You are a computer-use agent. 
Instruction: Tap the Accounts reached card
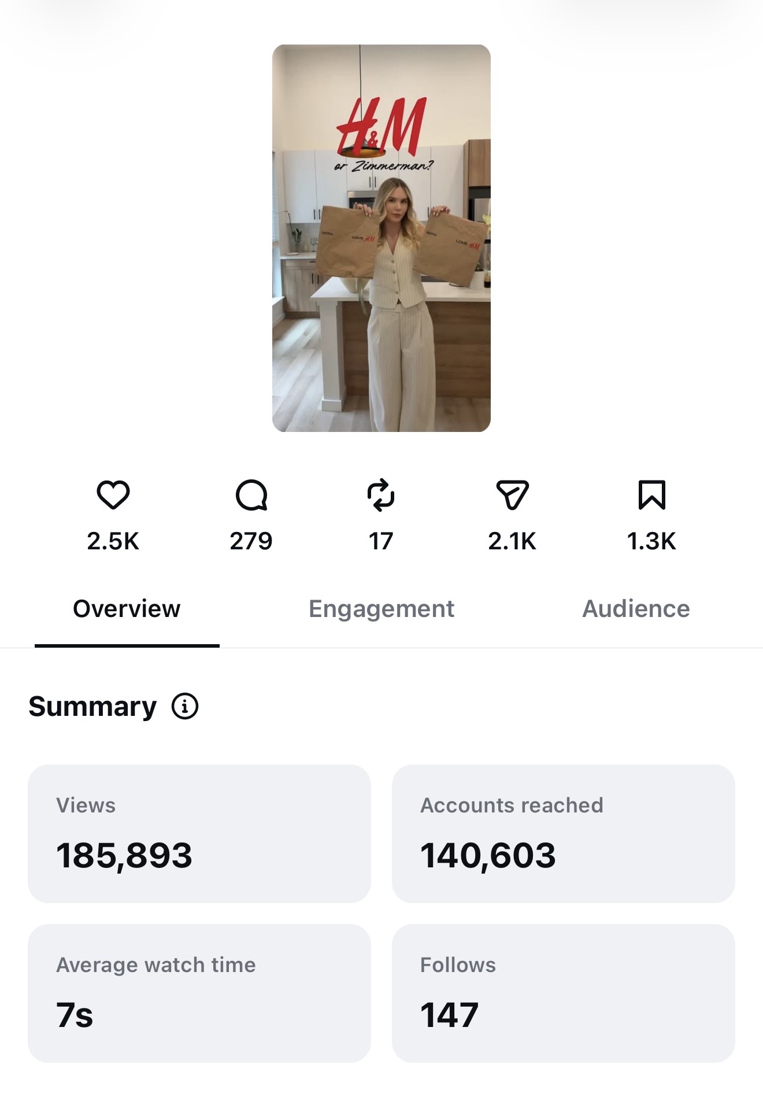[564, 834]
